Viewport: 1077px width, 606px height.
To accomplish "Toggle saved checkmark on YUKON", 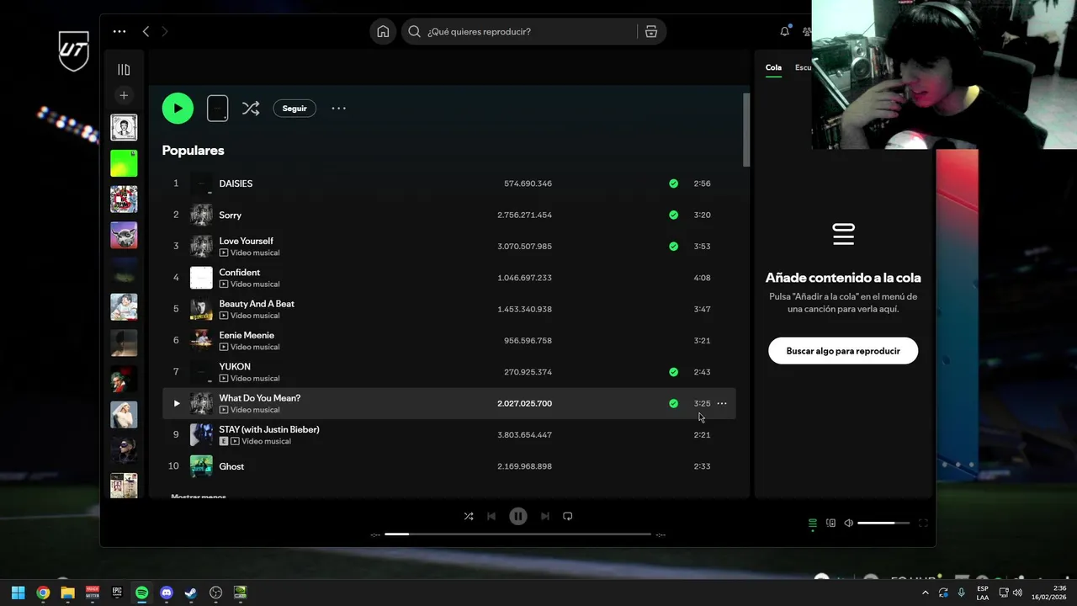I will click(673, 371).
